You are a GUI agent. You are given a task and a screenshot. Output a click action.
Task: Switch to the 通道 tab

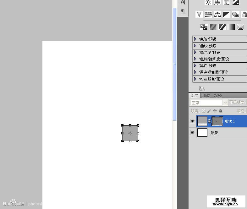[x=206, y=96]
